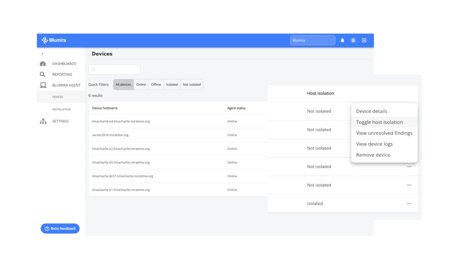
Task: Click the Reporting magnifier icon
Action: pos(43,74)
